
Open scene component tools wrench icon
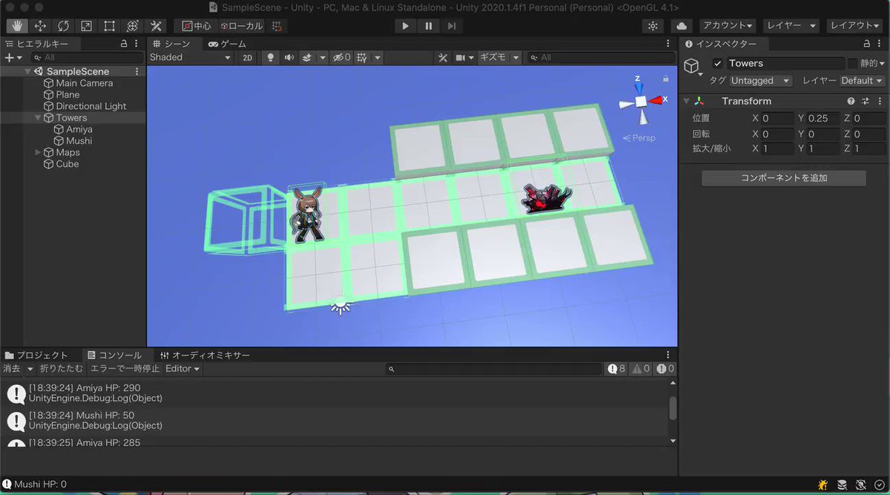(x=443, y=57)
